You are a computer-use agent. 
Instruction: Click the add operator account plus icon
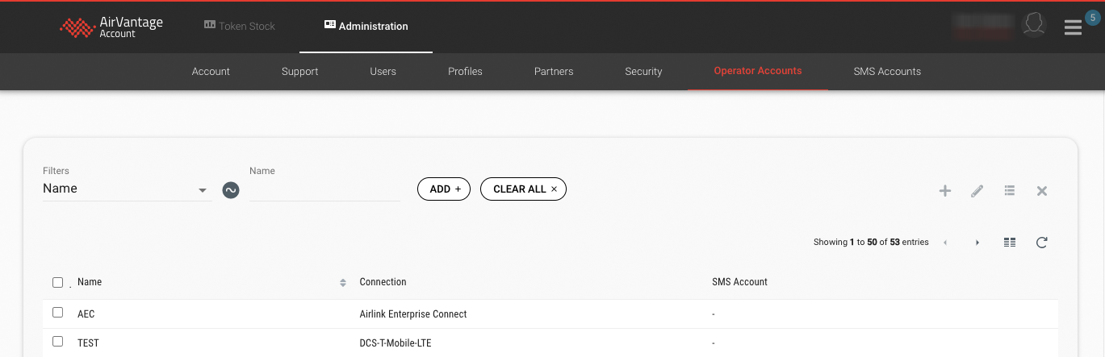(944, 191)
